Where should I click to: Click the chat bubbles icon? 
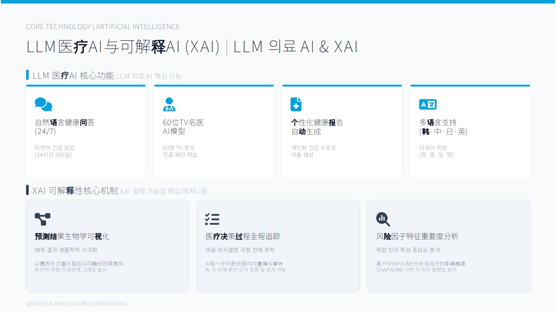pyautogui.click(x=43, y=104)
